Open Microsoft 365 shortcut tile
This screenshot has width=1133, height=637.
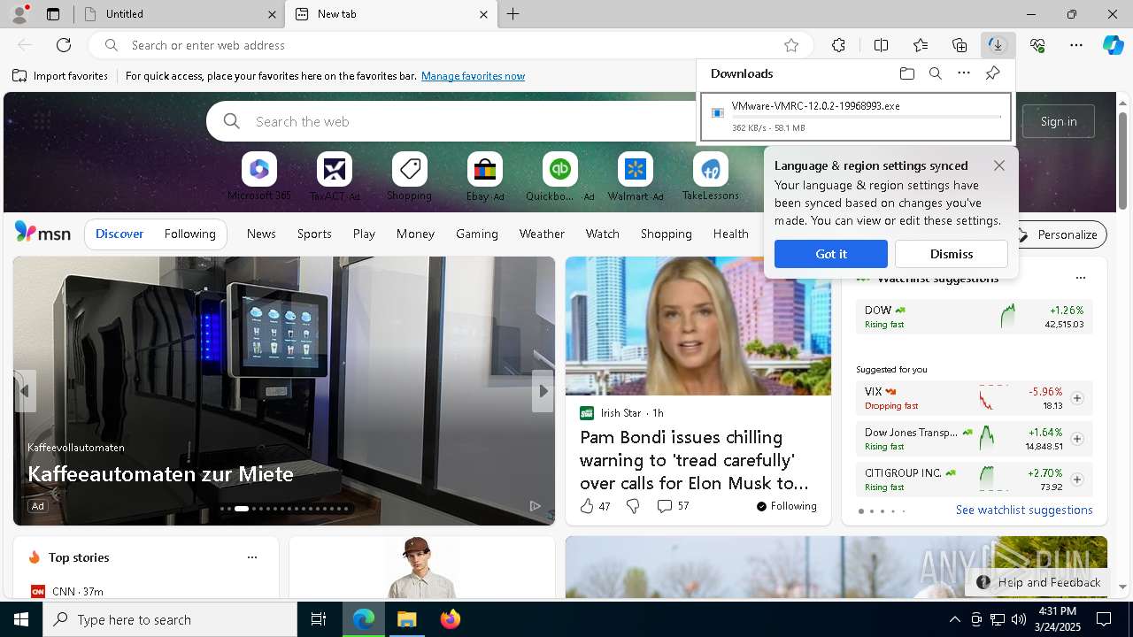click(x=259, y=177)
